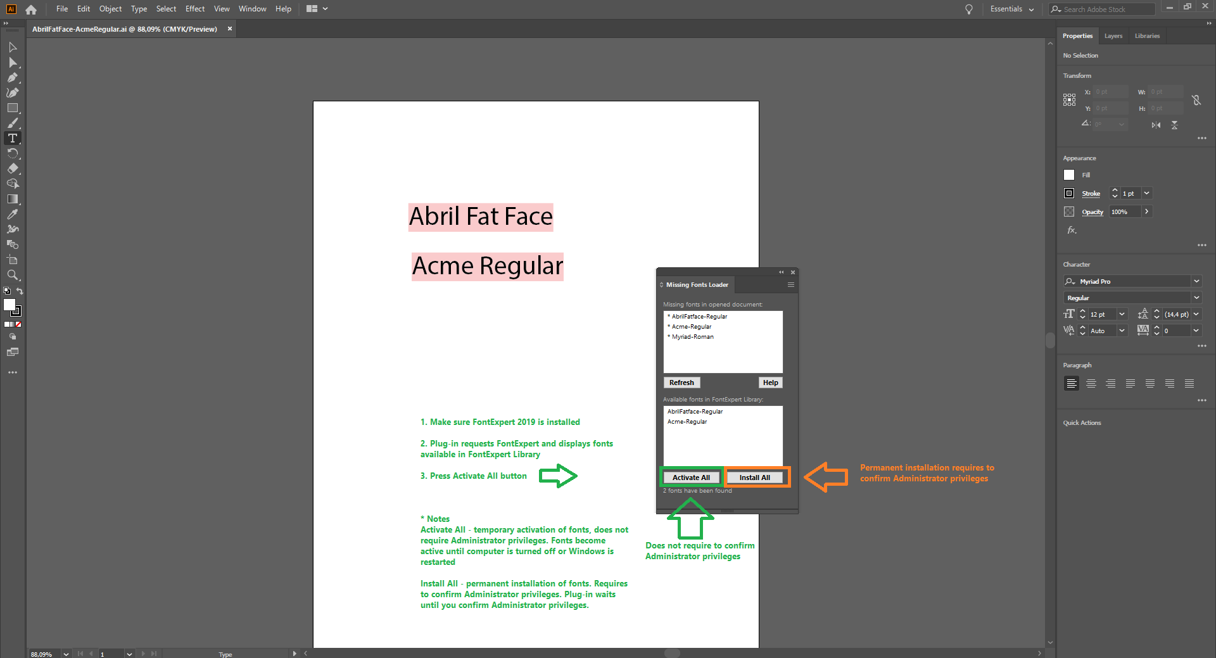This screenshot has height=658, width=1216.
Task: Open the stroke weight dropdown
Action: coord(1146,193)
